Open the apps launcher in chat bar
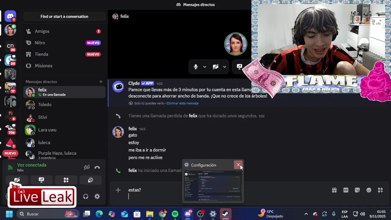The height and width of the screenshot is (220, 391). click(380, 190)
